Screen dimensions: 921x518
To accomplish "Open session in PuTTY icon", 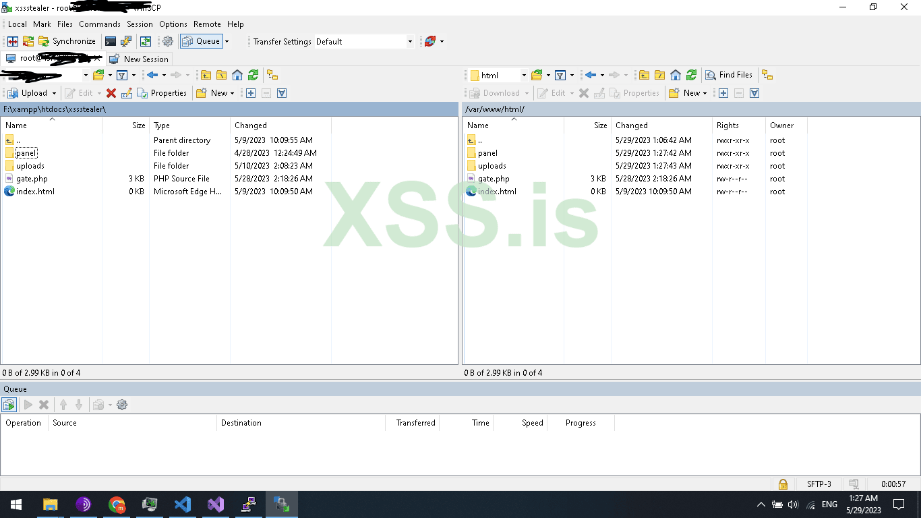I will 126,41.
